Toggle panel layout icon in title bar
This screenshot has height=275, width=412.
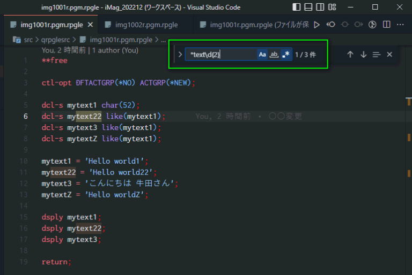coord(308,7)
